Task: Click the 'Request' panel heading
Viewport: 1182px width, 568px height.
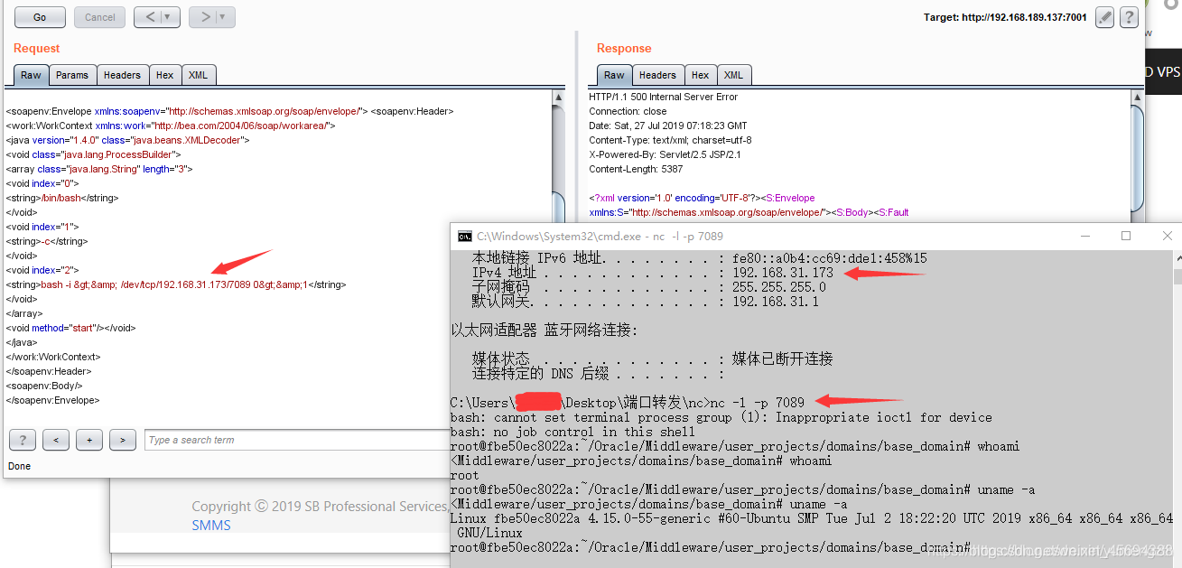Action: [x=37, y=48]
